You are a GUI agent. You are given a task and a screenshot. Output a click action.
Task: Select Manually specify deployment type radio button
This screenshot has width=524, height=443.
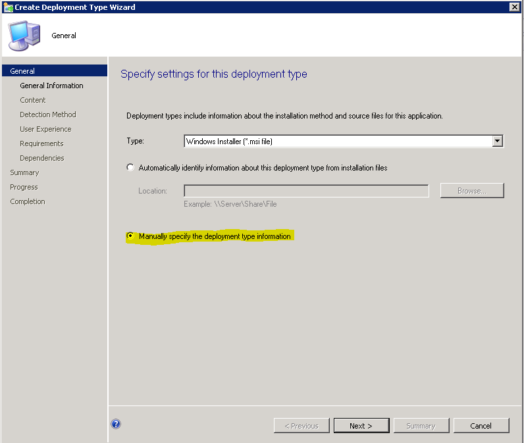tap(130, 236)
